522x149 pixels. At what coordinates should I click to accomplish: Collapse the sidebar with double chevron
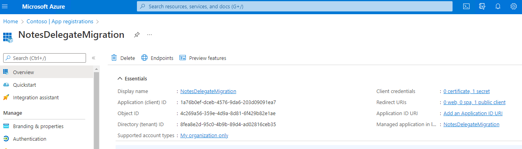point(94,58)
